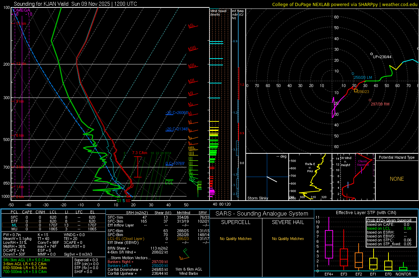Click the SHIP = 0.0 value
Viewport: 419px width, 278px height.
click(x=83, y=272)
